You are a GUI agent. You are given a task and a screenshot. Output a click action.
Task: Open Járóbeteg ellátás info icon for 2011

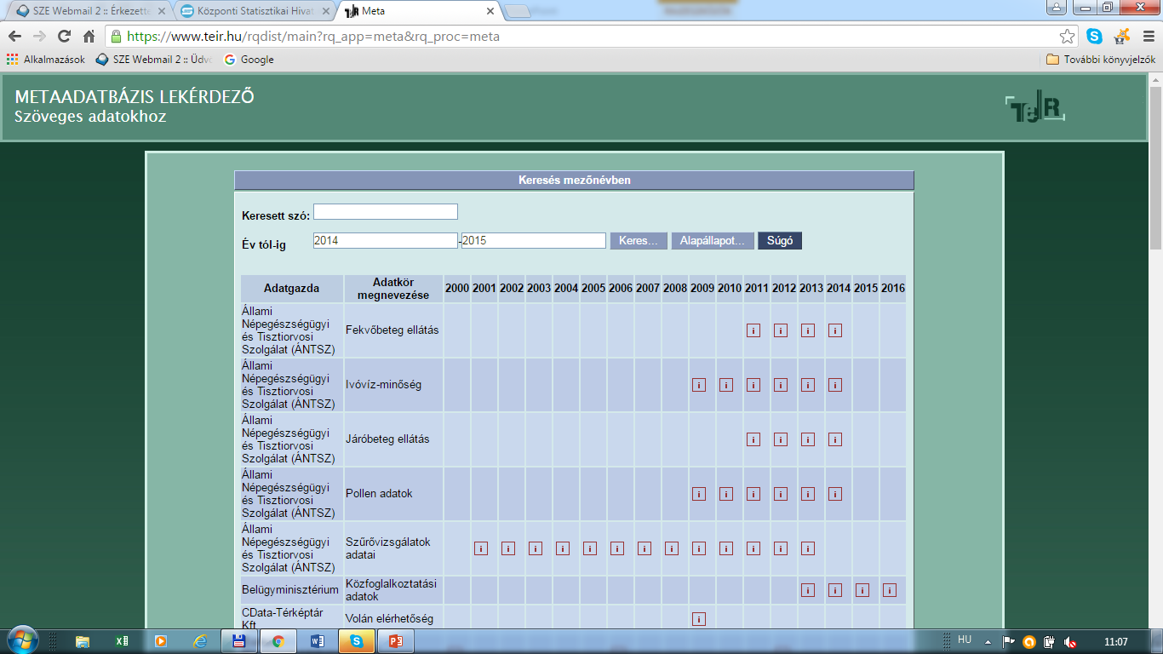click(x=753, y=439)
